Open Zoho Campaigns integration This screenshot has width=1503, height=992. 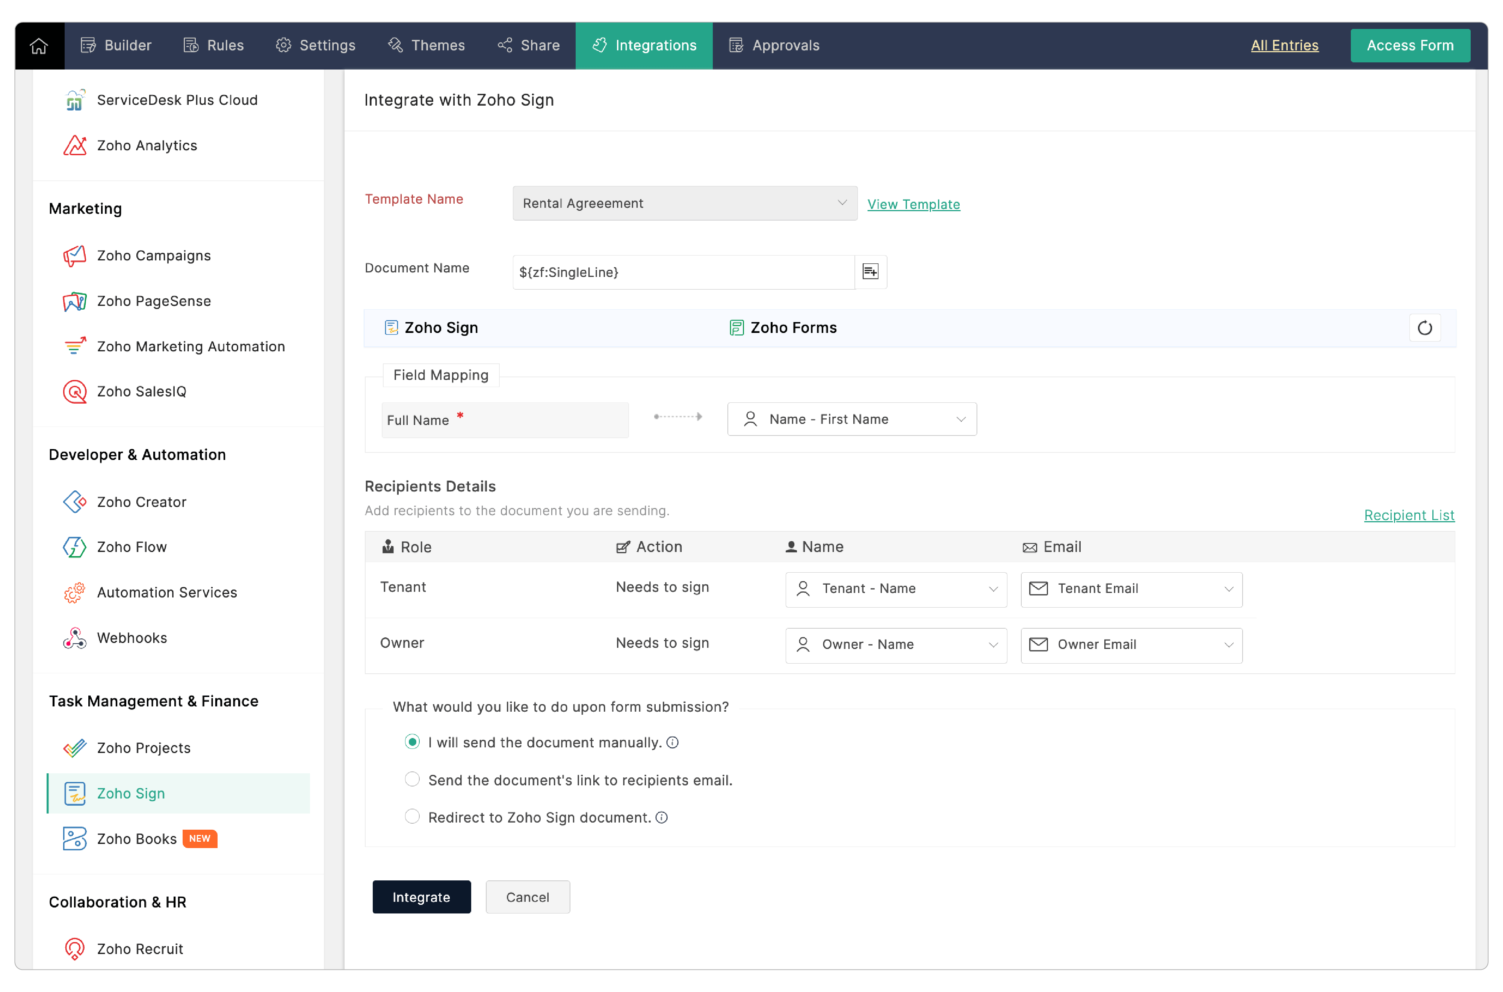(x=154, y=256)
